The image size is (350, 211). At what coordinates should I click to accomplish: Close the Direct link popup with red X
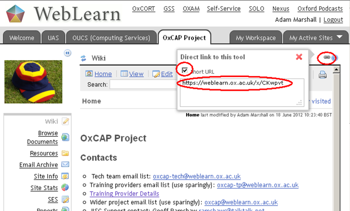(299, 57)
